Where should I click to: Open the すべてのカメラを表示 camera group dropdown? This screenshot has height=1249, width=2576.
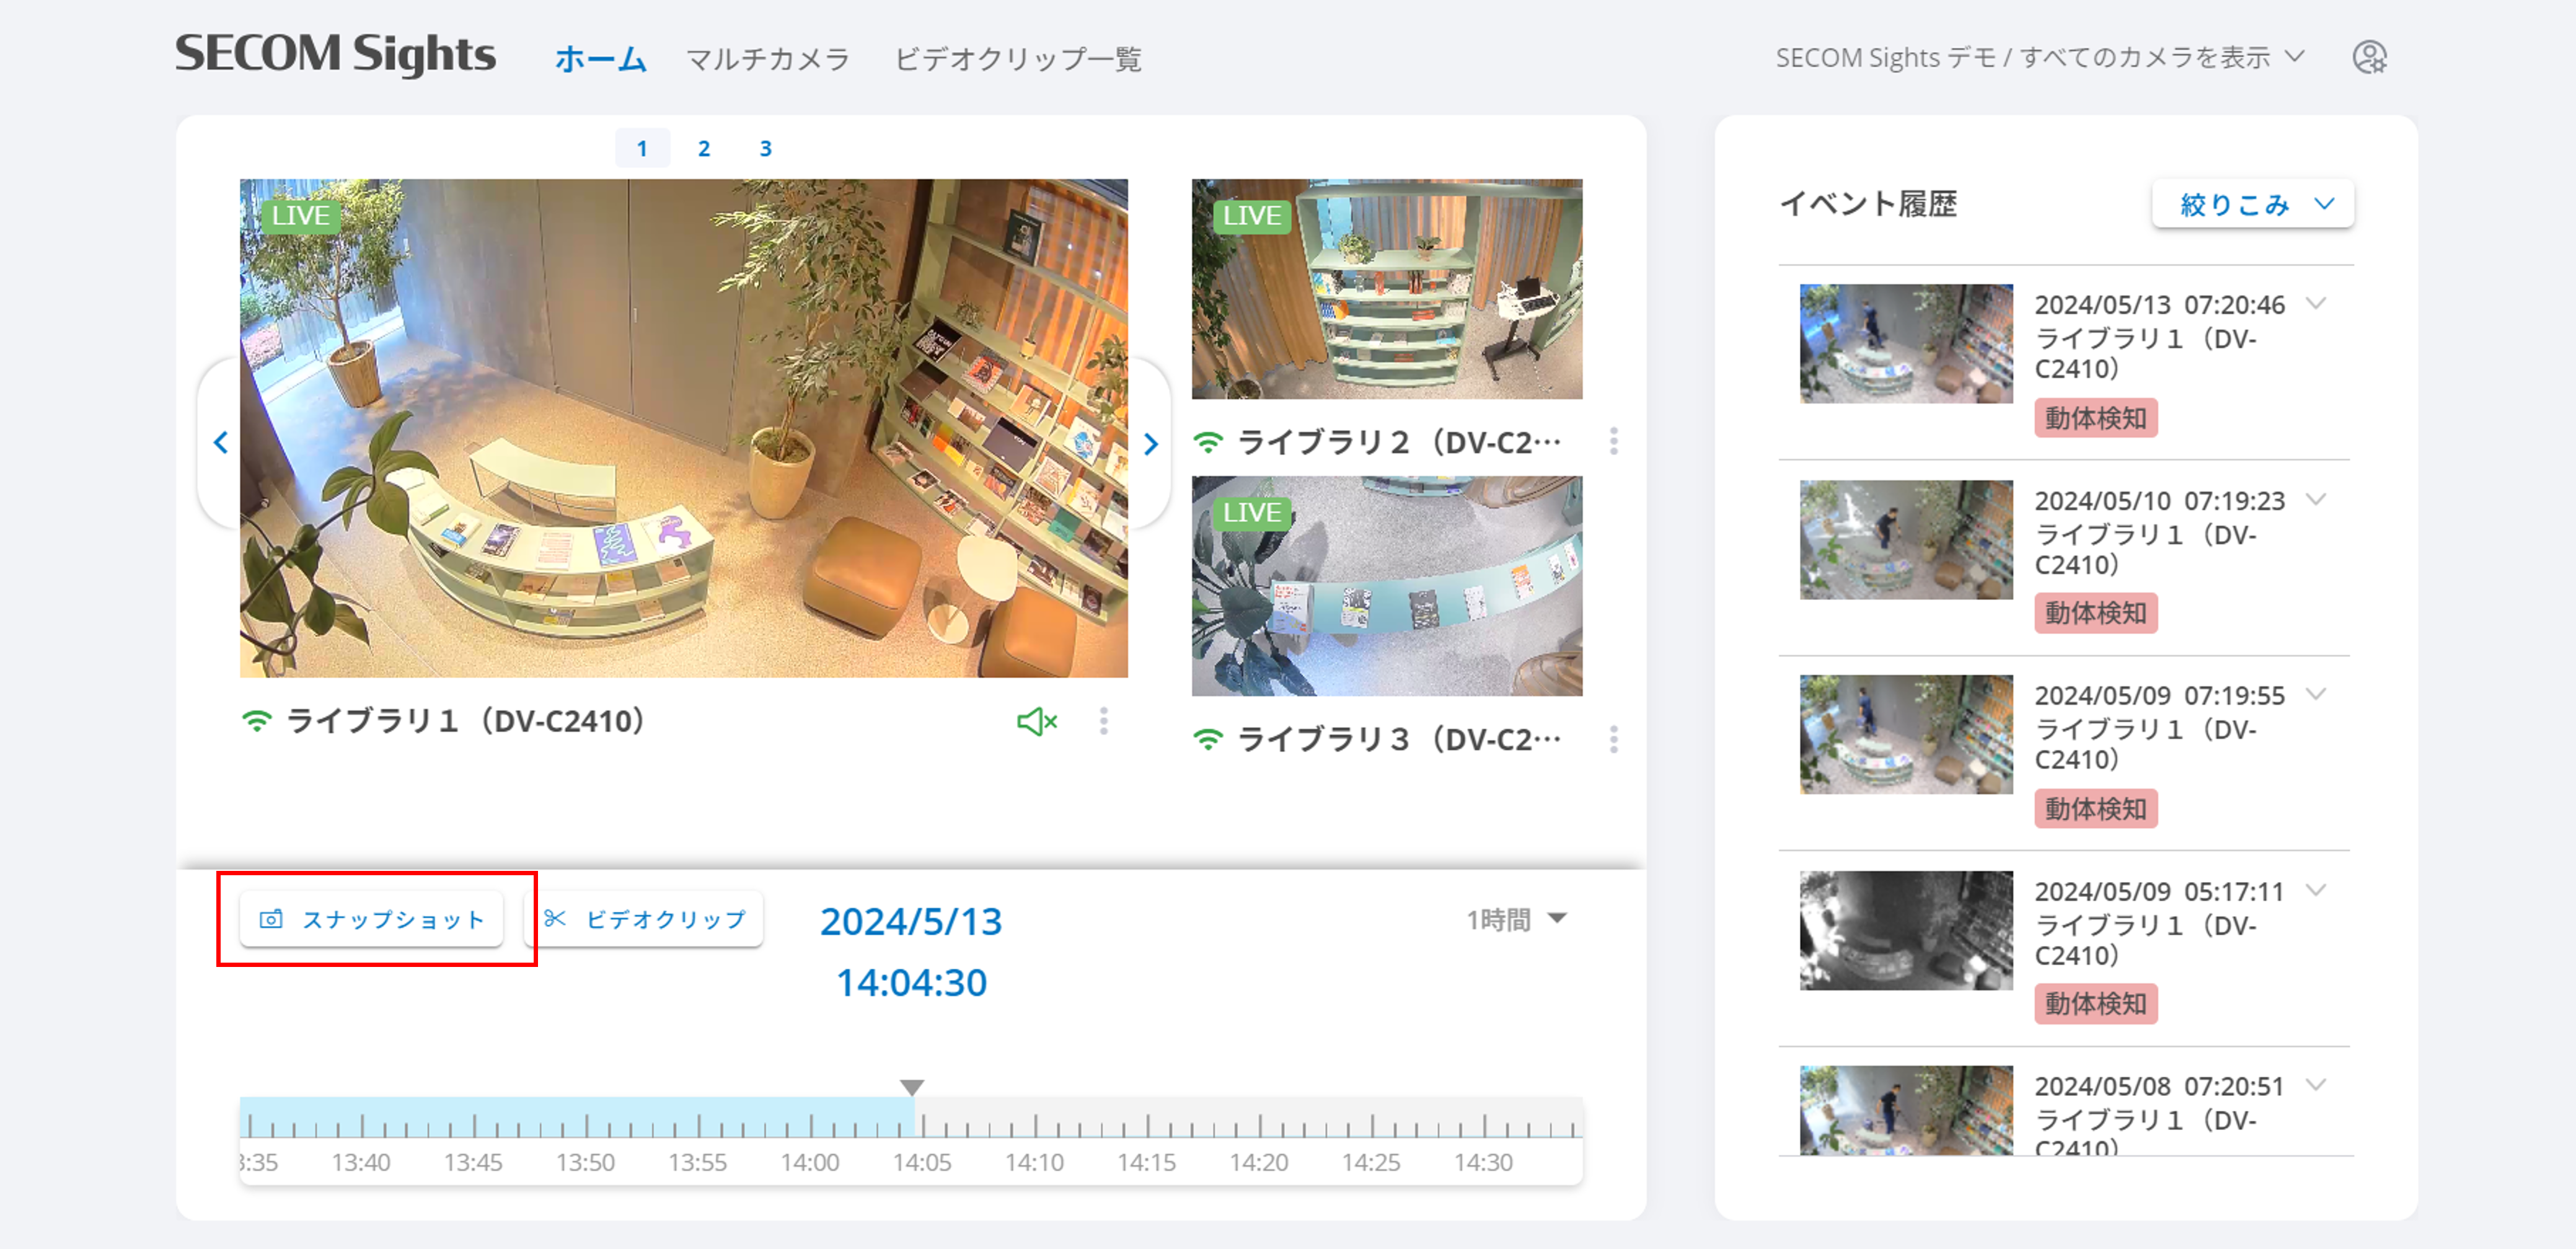(2040, 58)
